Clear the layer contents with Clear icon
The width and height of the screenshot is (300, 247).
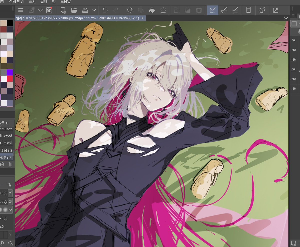coord(130,10)
